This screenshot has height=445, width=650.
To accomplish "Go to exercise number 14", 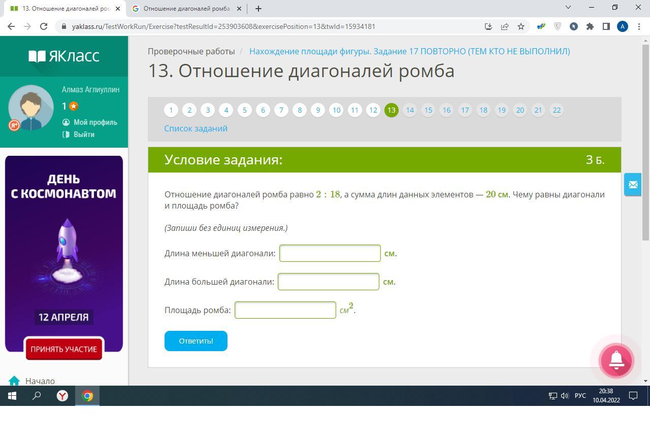I will pos(410,110).
